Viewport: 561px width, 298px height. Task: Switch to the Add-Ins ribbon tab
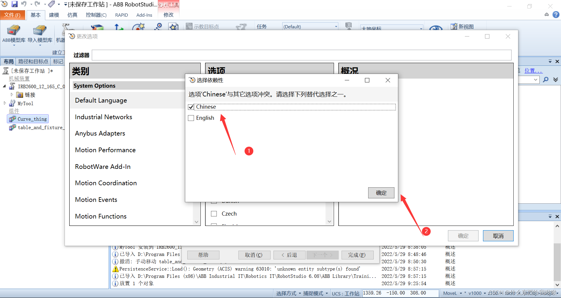coord(144,15)
